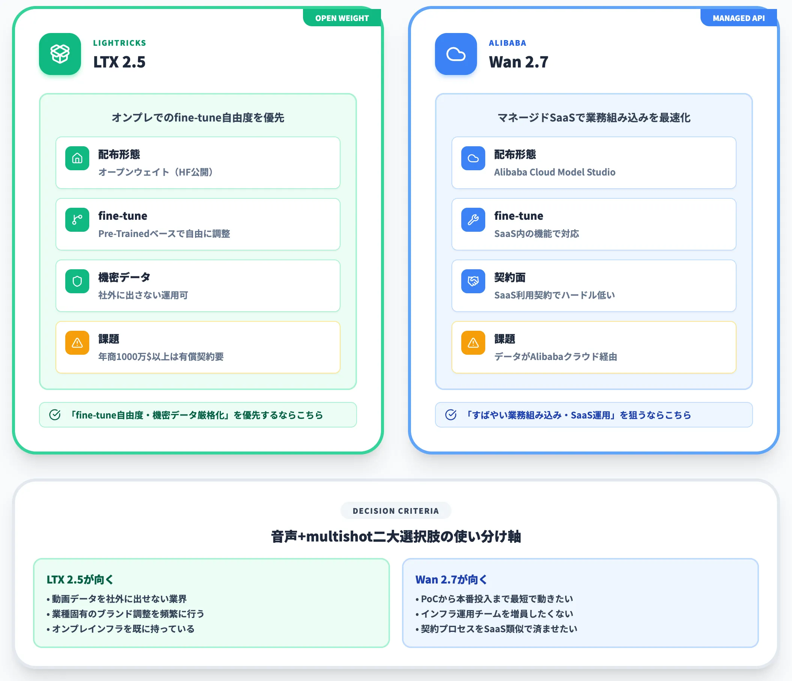Click the text SaaS内の機能で対応

pyautogui.click(x=537, y=234)
